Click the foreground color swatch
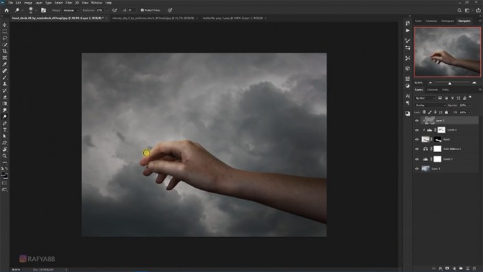This screenshot has width=483, height=272. click(3, 174)
